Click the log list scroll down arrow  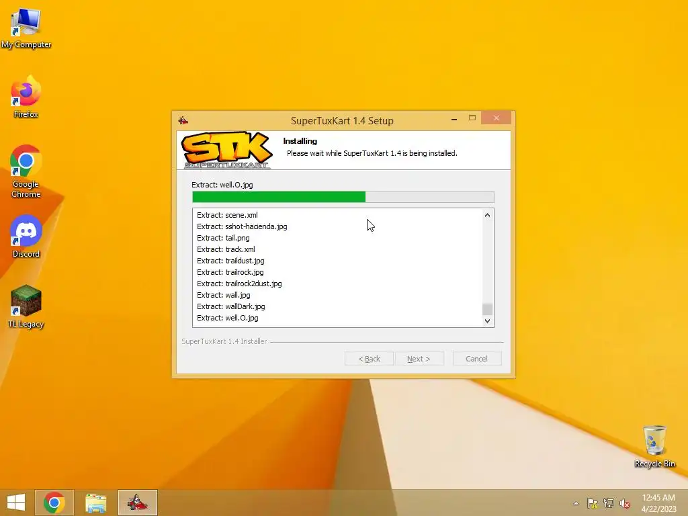coord(487,320)
